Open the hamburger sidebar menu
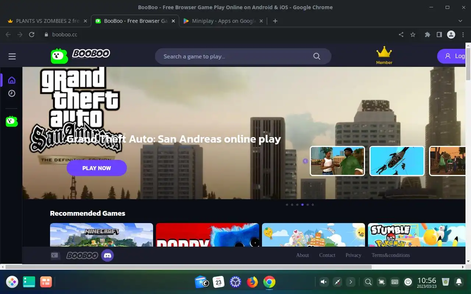This screenshot has width=471, height=294. click(x=12, y=56)
